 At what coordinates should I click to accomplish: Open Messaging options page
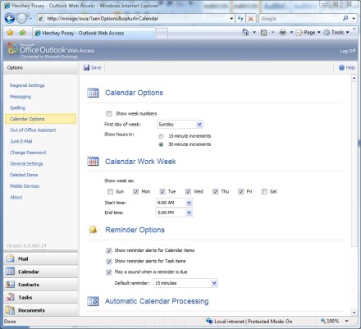pos(21,97)
